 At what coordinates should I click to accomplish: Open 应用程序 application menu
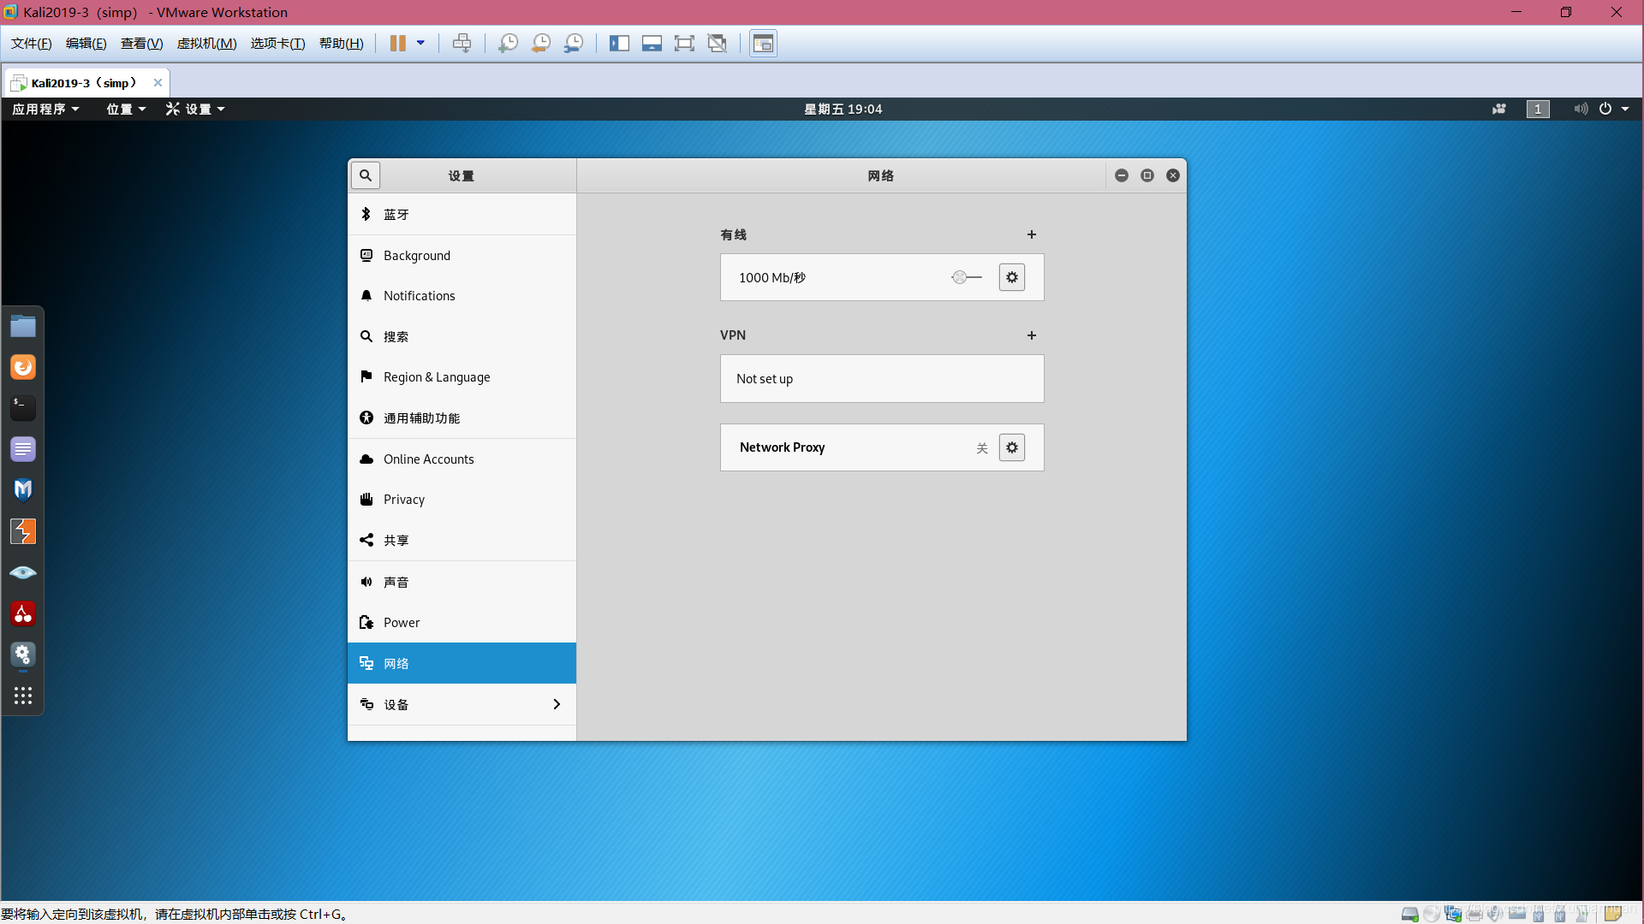[x=45, y=109]
